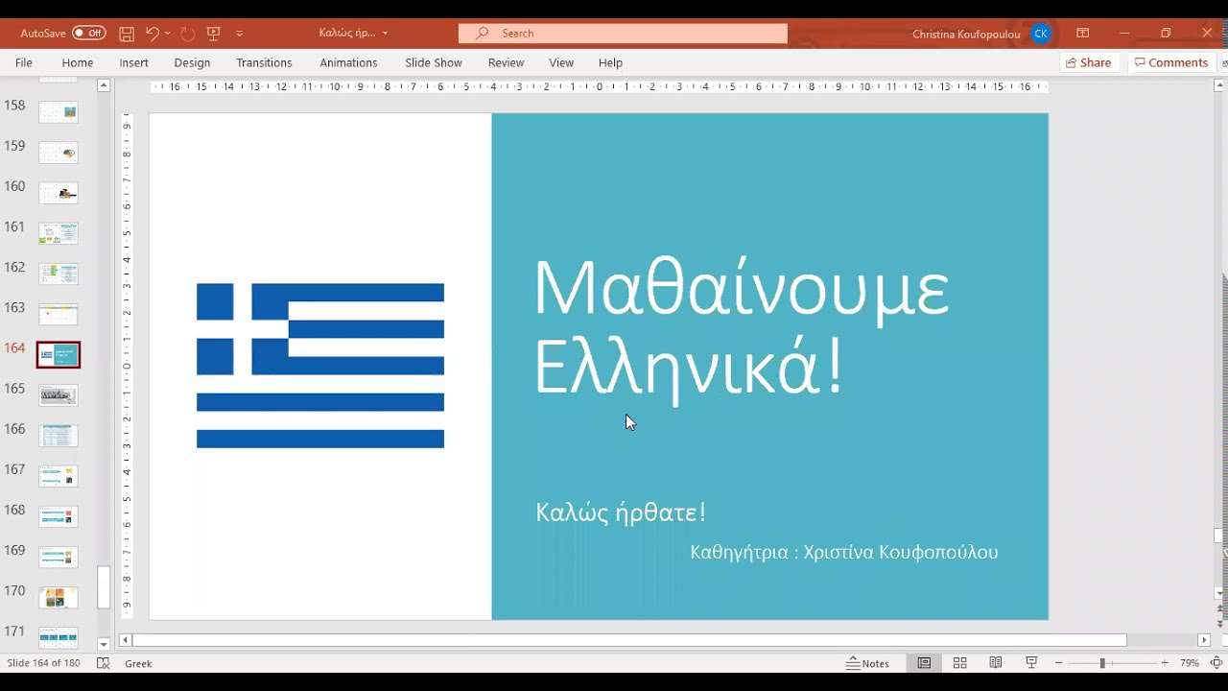Screen dimensions: 1228x691
Task: Select slide 160 thumbnail
Action: pos(59,193)
